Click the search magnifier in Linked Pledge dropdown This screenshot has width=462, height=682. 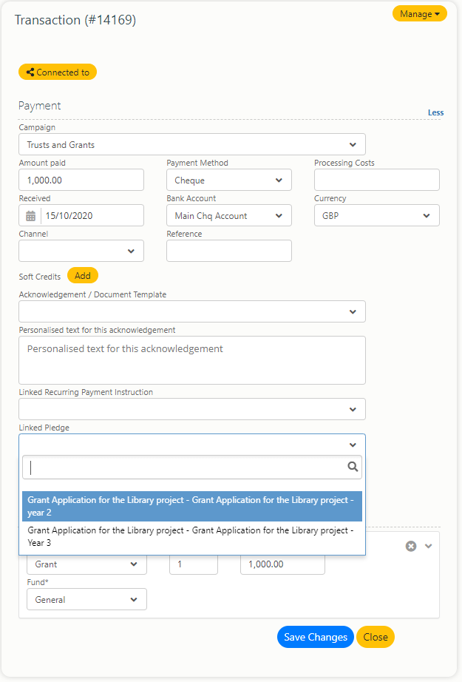[x=353, y=467]
